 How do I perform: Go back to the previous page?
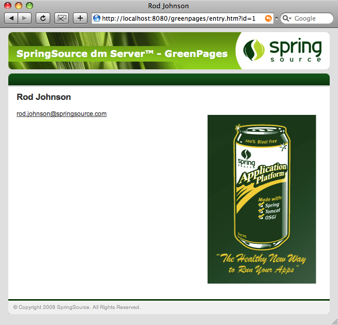pos(11,18)
